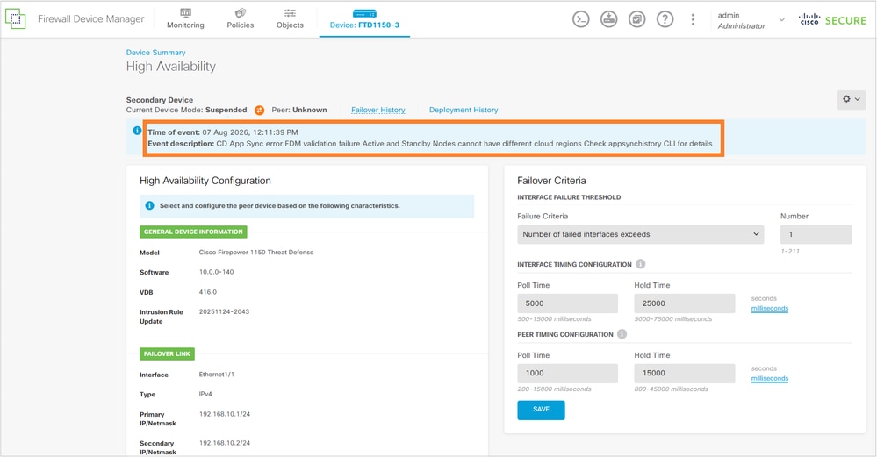This screenshot has width=877, height=457.
Task: Open the Monitoring tab
Action: 185,19
